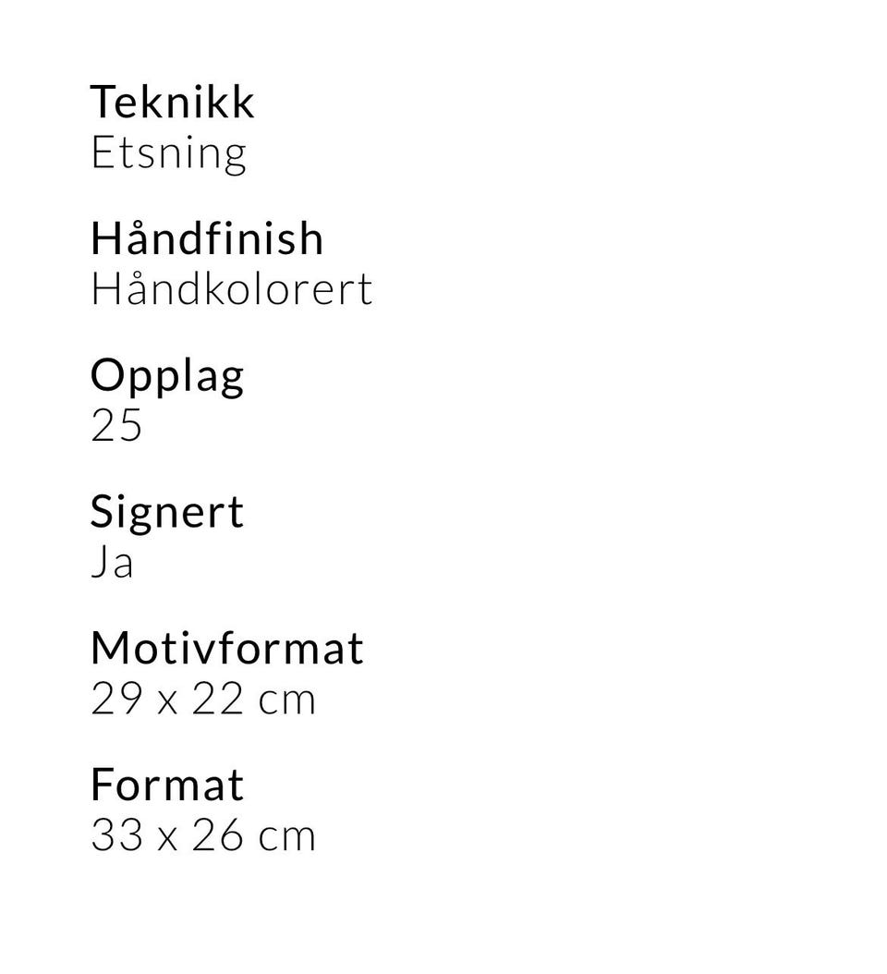Select the Etsning value text
This screenshot has width=887, height=974.
click(169, 154)
